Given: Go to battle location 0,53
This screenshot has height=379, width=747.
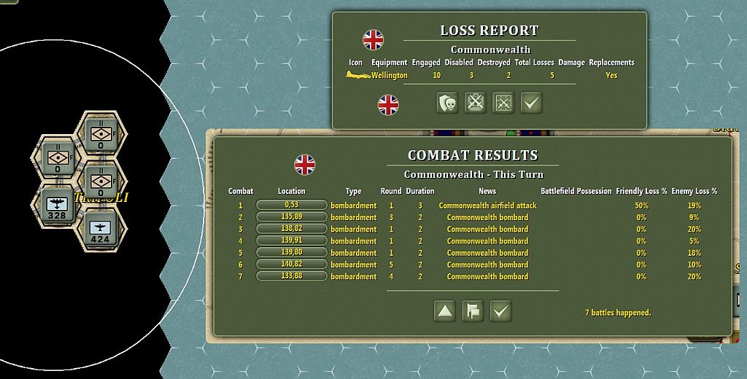Looking at the screenshot, I should click(x=292, y=206).
